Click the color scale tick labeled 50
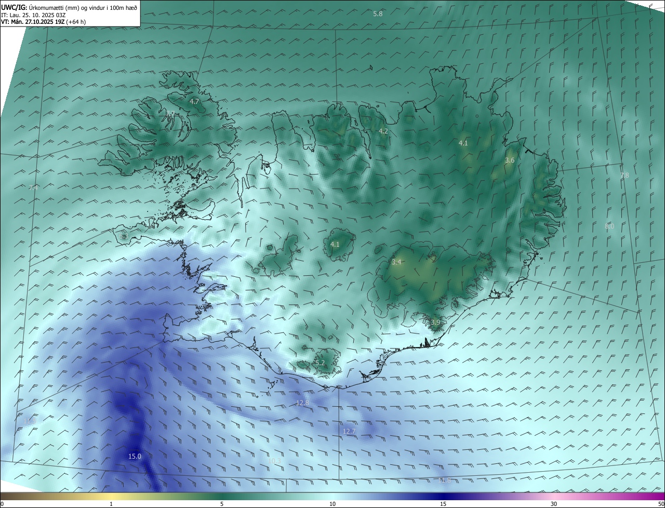The width and height of the screenshot is (665, 508). 661,504
